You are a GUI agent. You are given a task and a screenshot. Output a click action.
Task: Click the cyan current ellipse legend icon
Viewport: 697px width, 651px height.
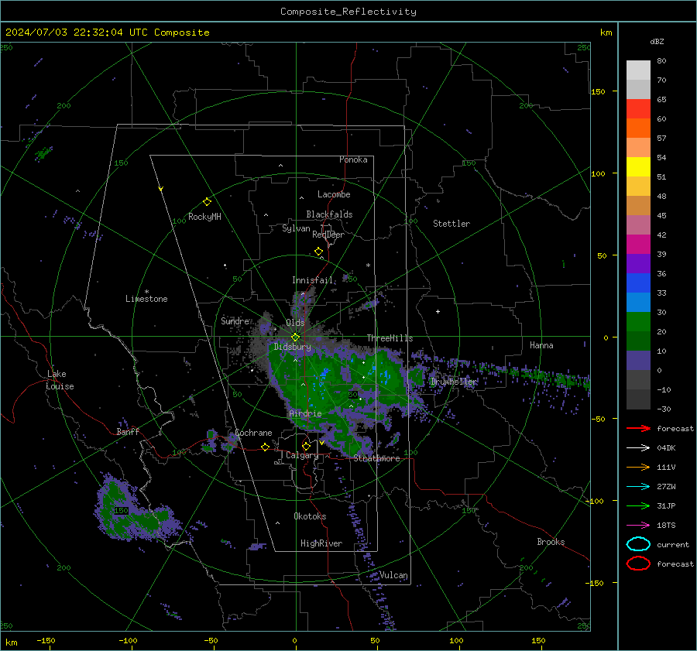point(638,544)
